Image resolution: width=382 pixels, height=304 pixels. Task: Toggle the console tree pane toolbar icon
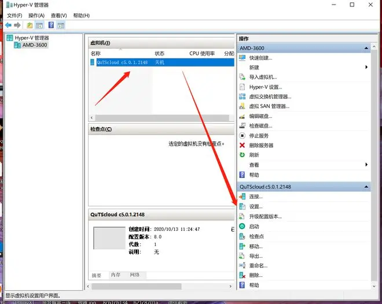pos(39,25)
